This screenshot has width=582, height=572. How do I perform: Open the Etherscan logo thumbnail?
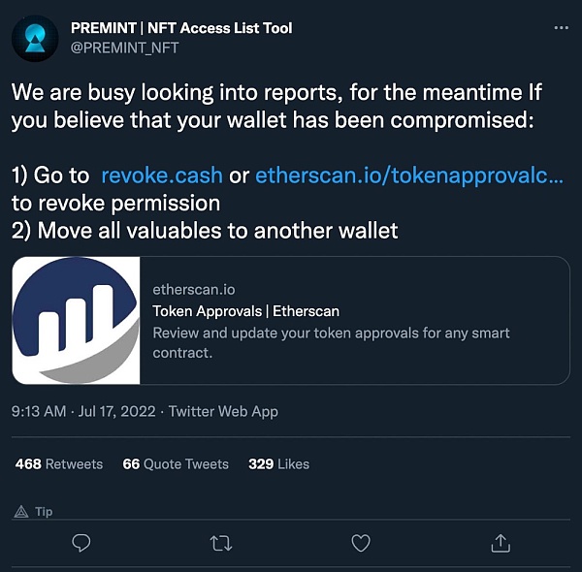tap(77, 321)
